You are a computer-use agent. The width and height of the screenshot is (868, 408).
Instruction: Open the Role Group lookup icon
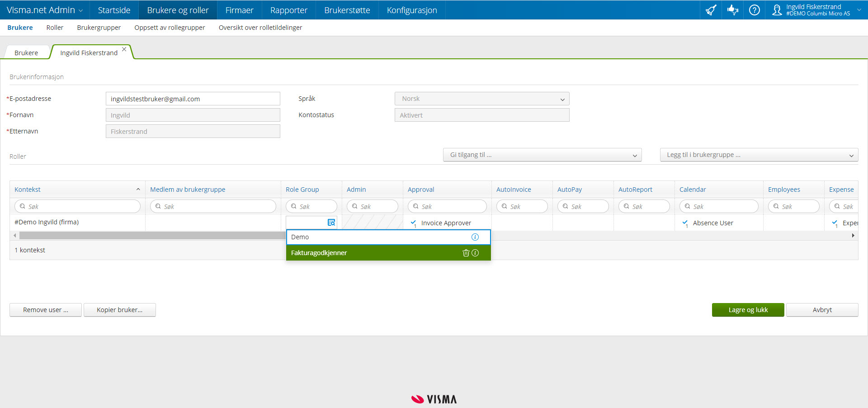click(331, 223)
